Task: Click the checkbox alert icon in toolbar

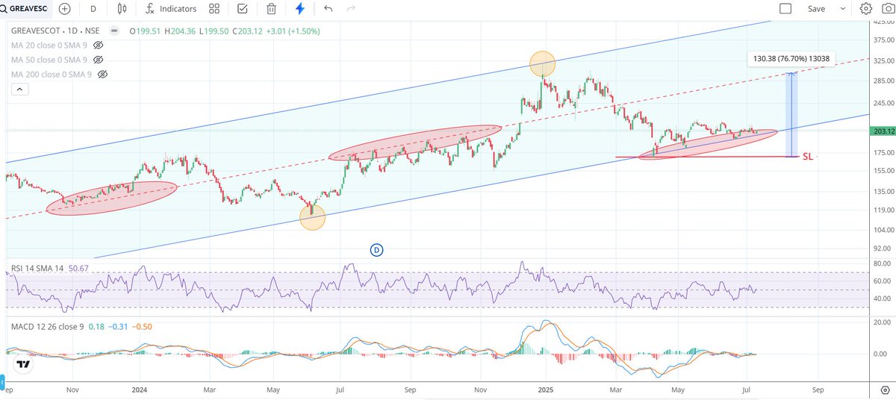Action: 243,9
